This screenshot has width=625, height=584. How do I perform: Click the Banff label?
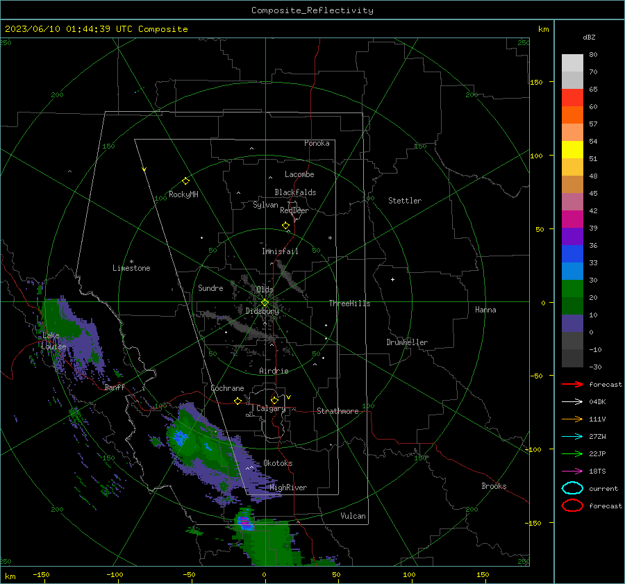pyautogui.click(x=115, y=387)
